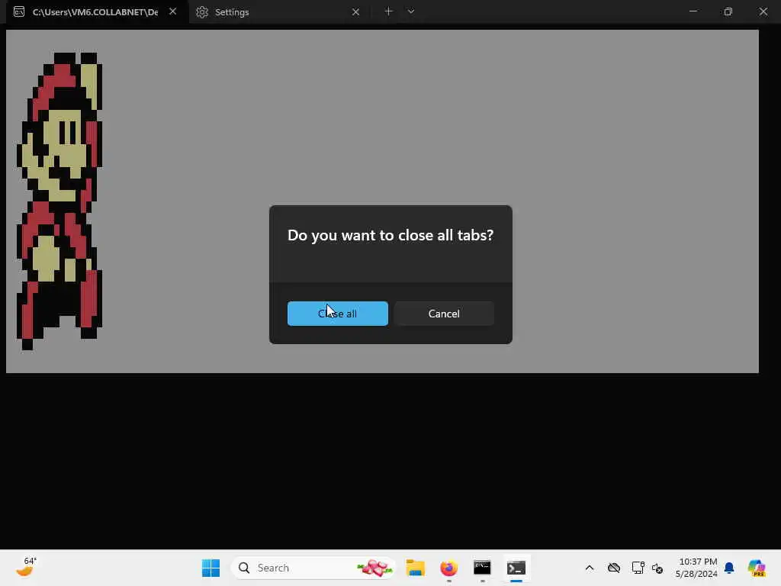Click the console icon on the first tab
781x586 pixels.
(x=19, y=12)
